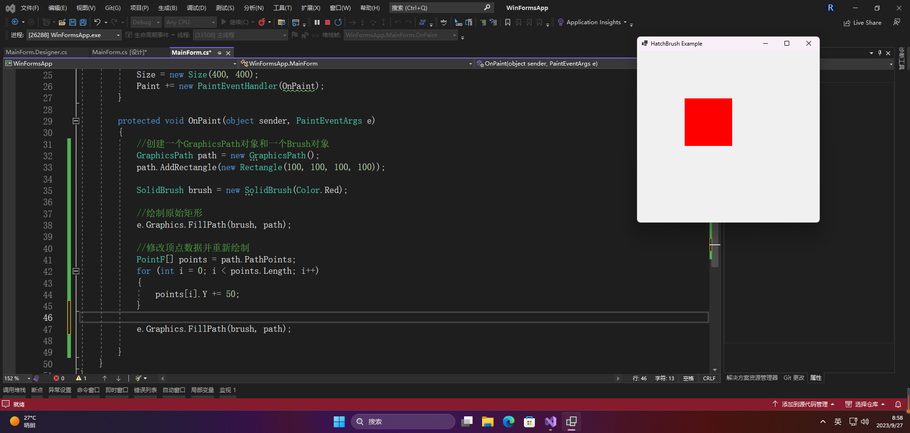Stop debugging with the red square
Image resolution: width=910 pixels, height=433 pixels.
[328, 22]
